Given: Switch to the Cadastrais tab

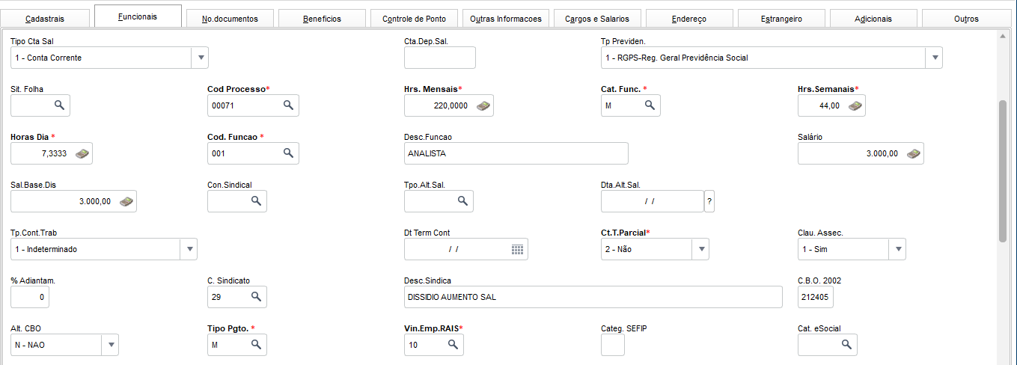Looking at the screenshot, I should click(x=45, y=19).
